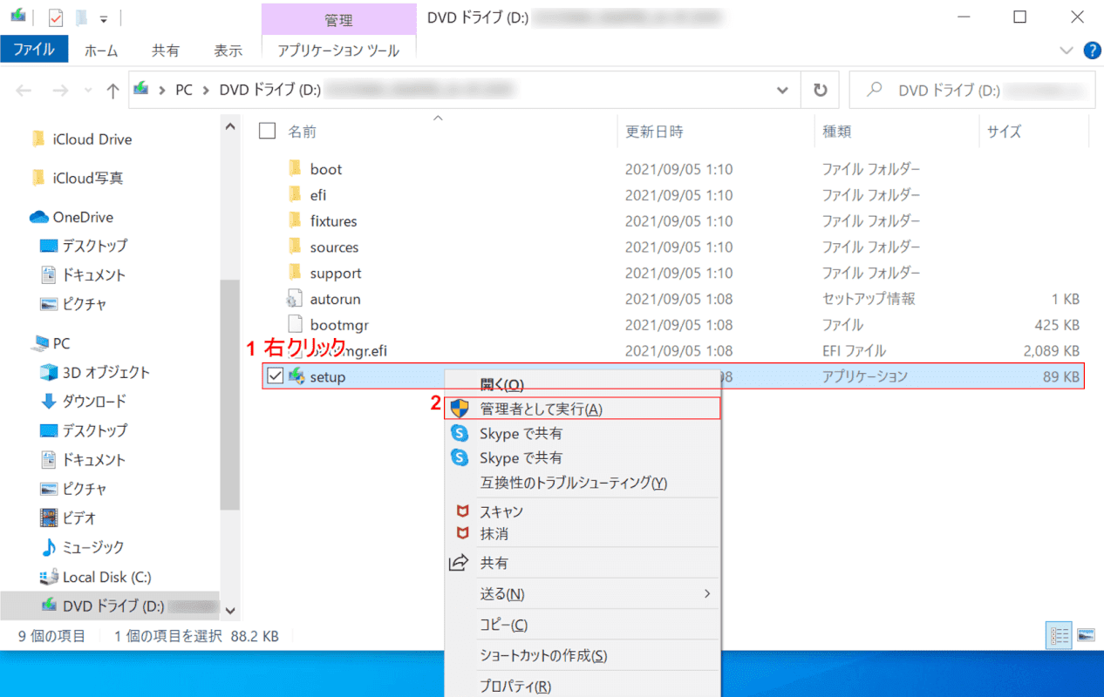Uncheck the setup file checkbox
Image resolution: width=1104 pixels, height=697 pixels.
pyautogui.click(x=276, y=376)
